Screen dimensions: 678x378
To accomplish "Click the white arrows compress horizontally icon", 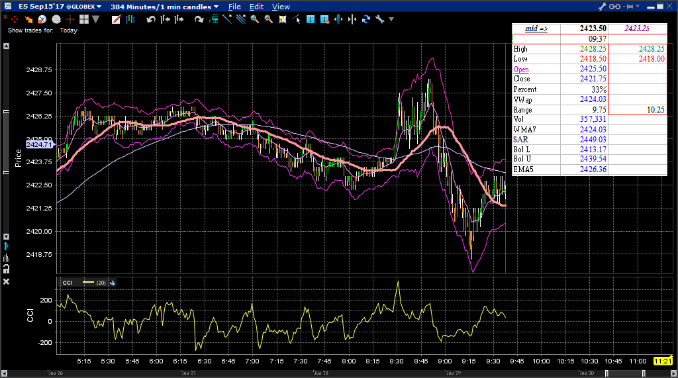I will coord(352,19).
